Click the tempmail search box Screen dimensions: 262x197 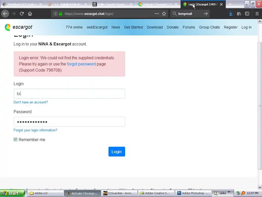coord(190,14)
